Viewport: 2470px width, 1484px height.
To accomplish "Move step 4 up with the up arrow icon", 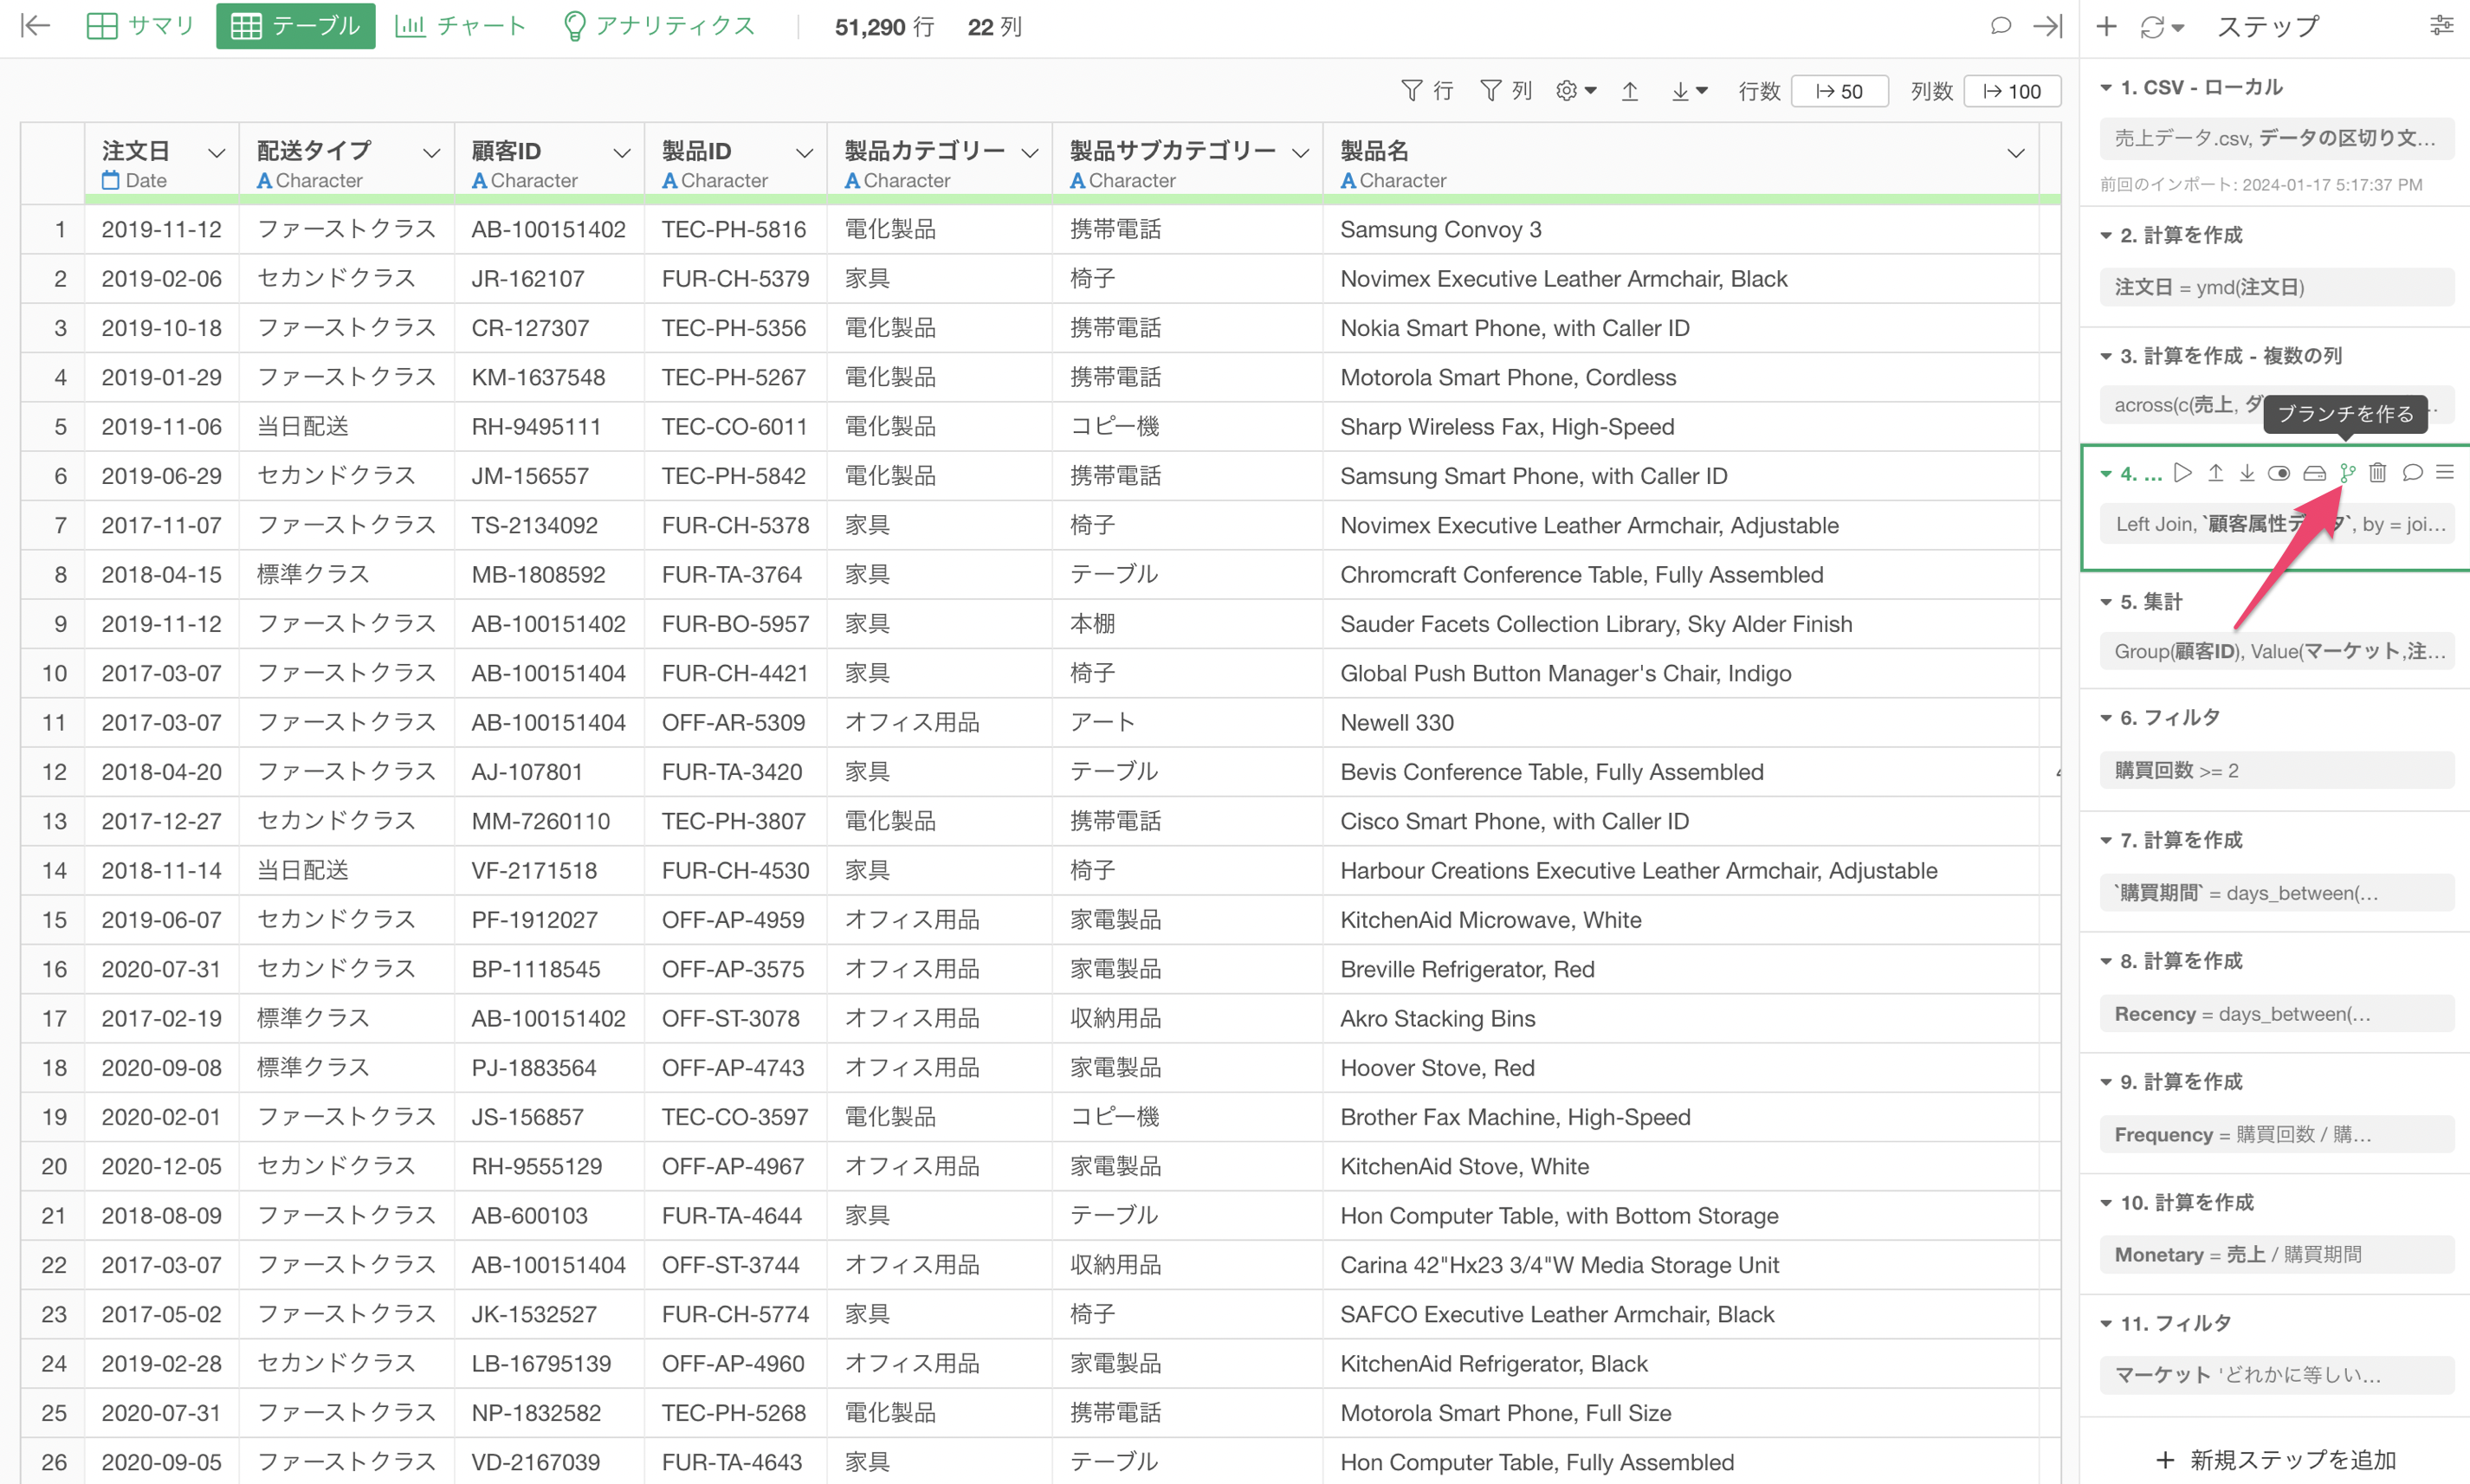I will point(2216,472).
